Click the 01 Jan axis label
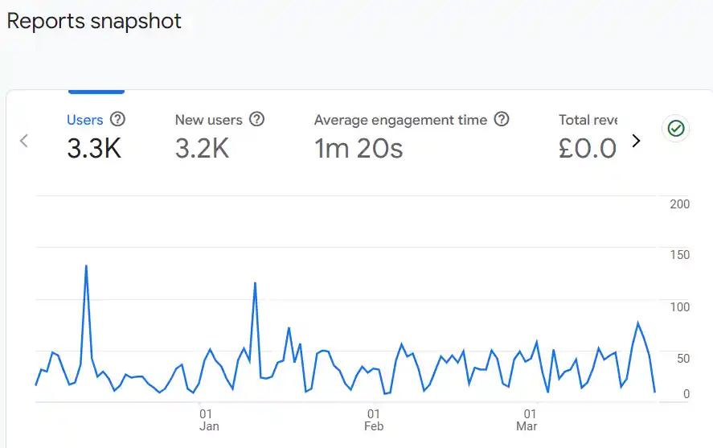This screenshot has width=713, height=448. (x=208, y=420)
